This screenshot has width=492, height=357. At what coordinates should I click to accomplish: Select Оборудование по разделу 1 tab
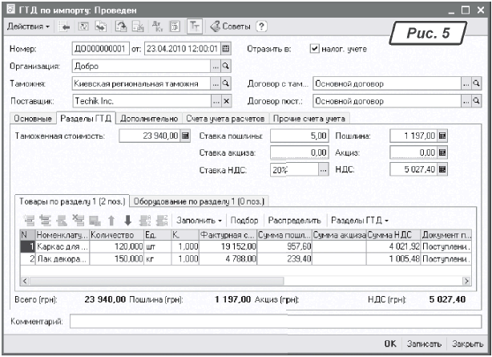(x=198, y=201)
